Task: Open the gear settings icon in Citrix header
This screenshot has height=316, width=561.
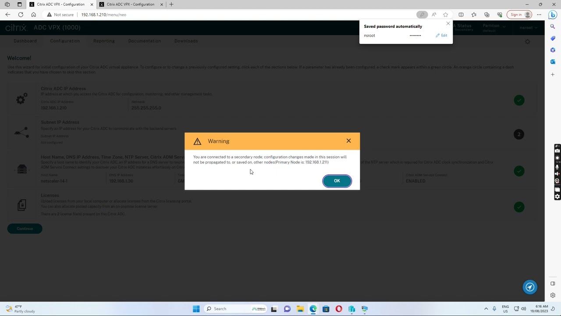Action: pyautogui.click(x=528, y=42)
